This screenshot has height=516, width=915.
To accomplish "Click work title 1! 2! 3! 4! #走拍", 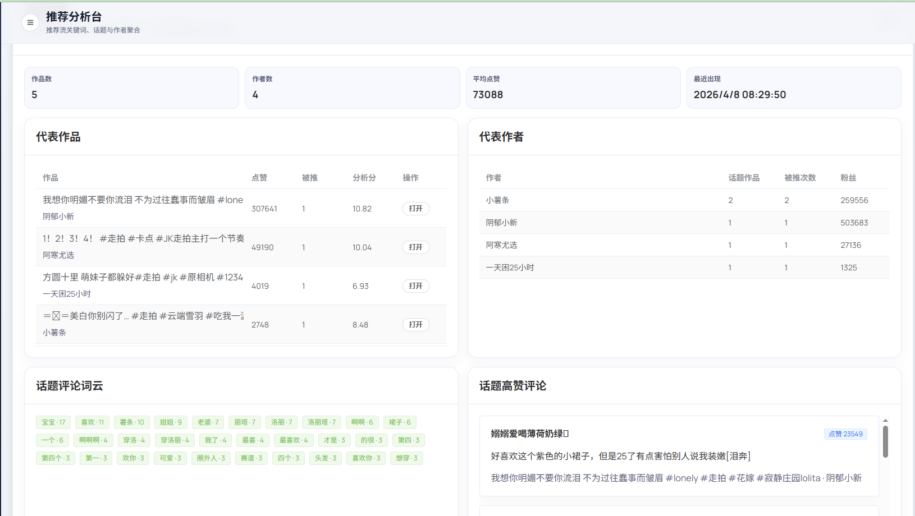I will coord(143,238).
